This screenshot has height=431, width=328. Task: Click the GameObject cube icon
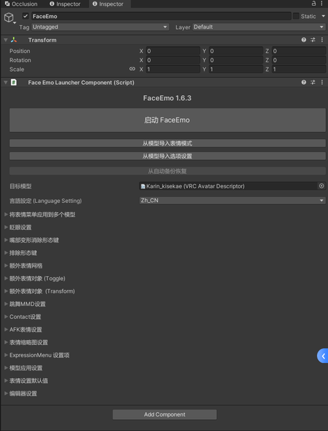[9, 17]
